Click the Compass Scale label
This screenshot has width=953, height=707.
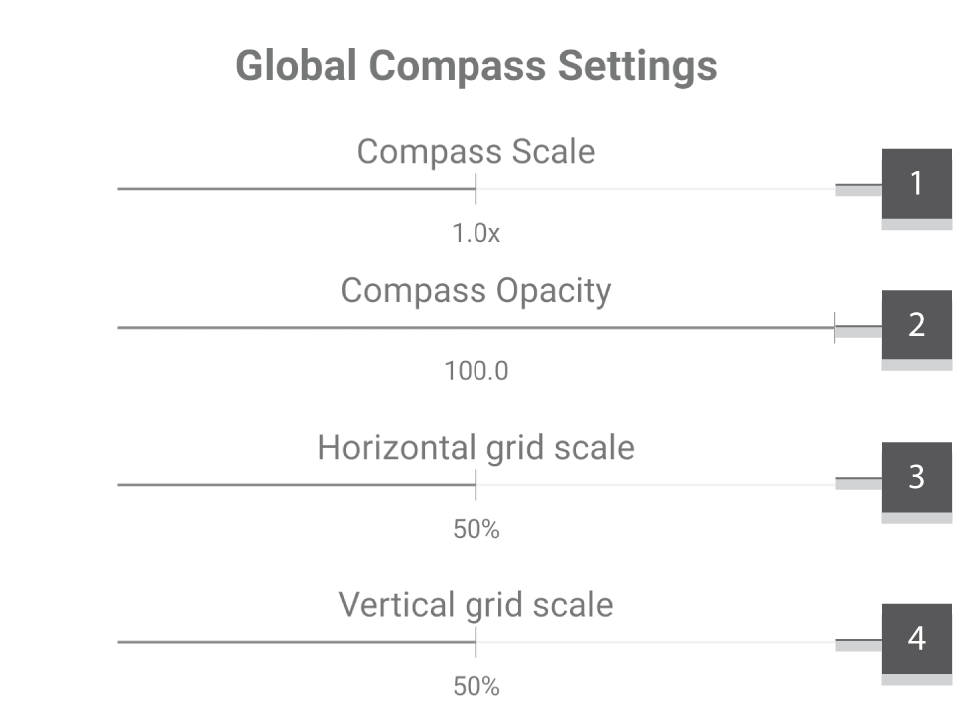pos(476,151)
